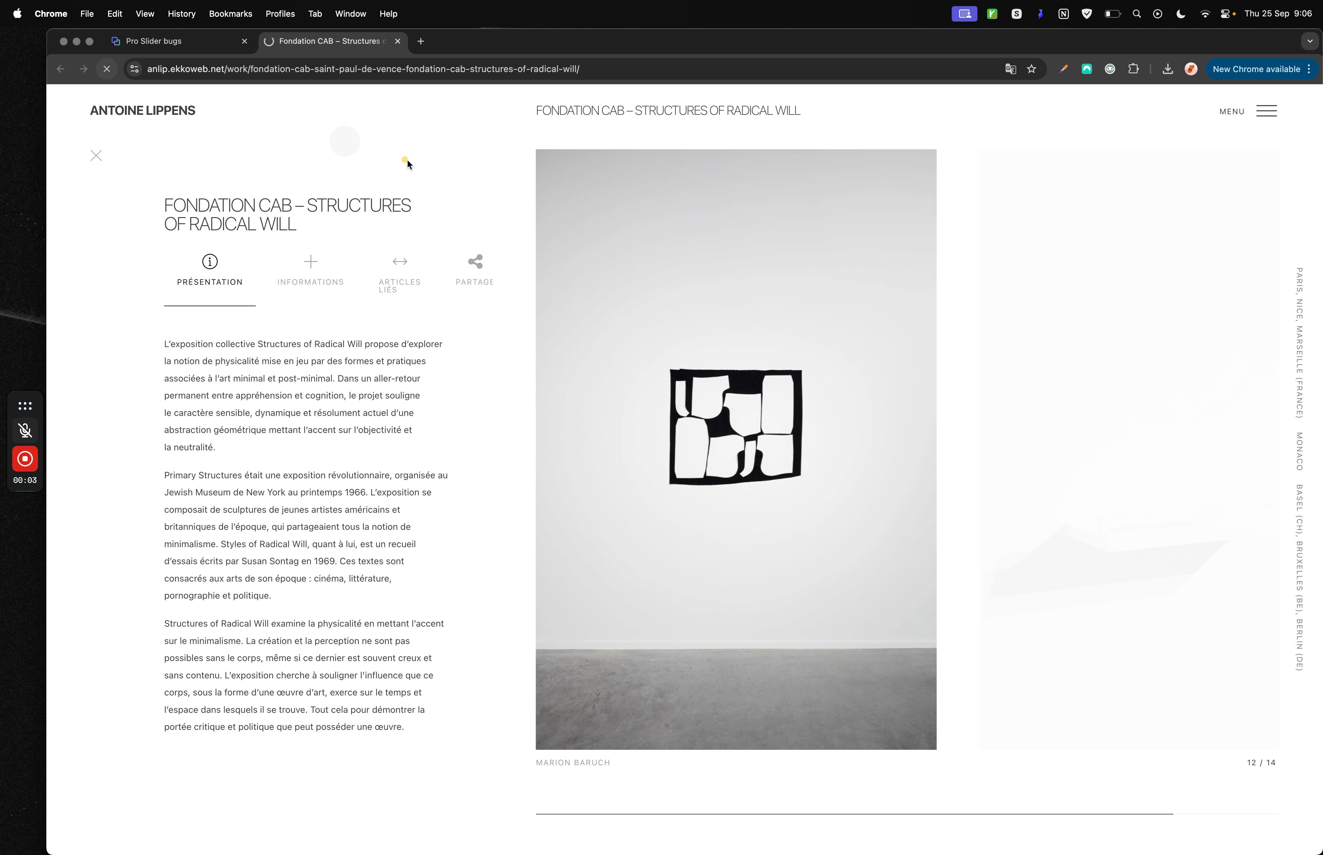1323x855 pixels.
Task: Click the Marion Baruch artwork slide image
Action: click(736, 449)
